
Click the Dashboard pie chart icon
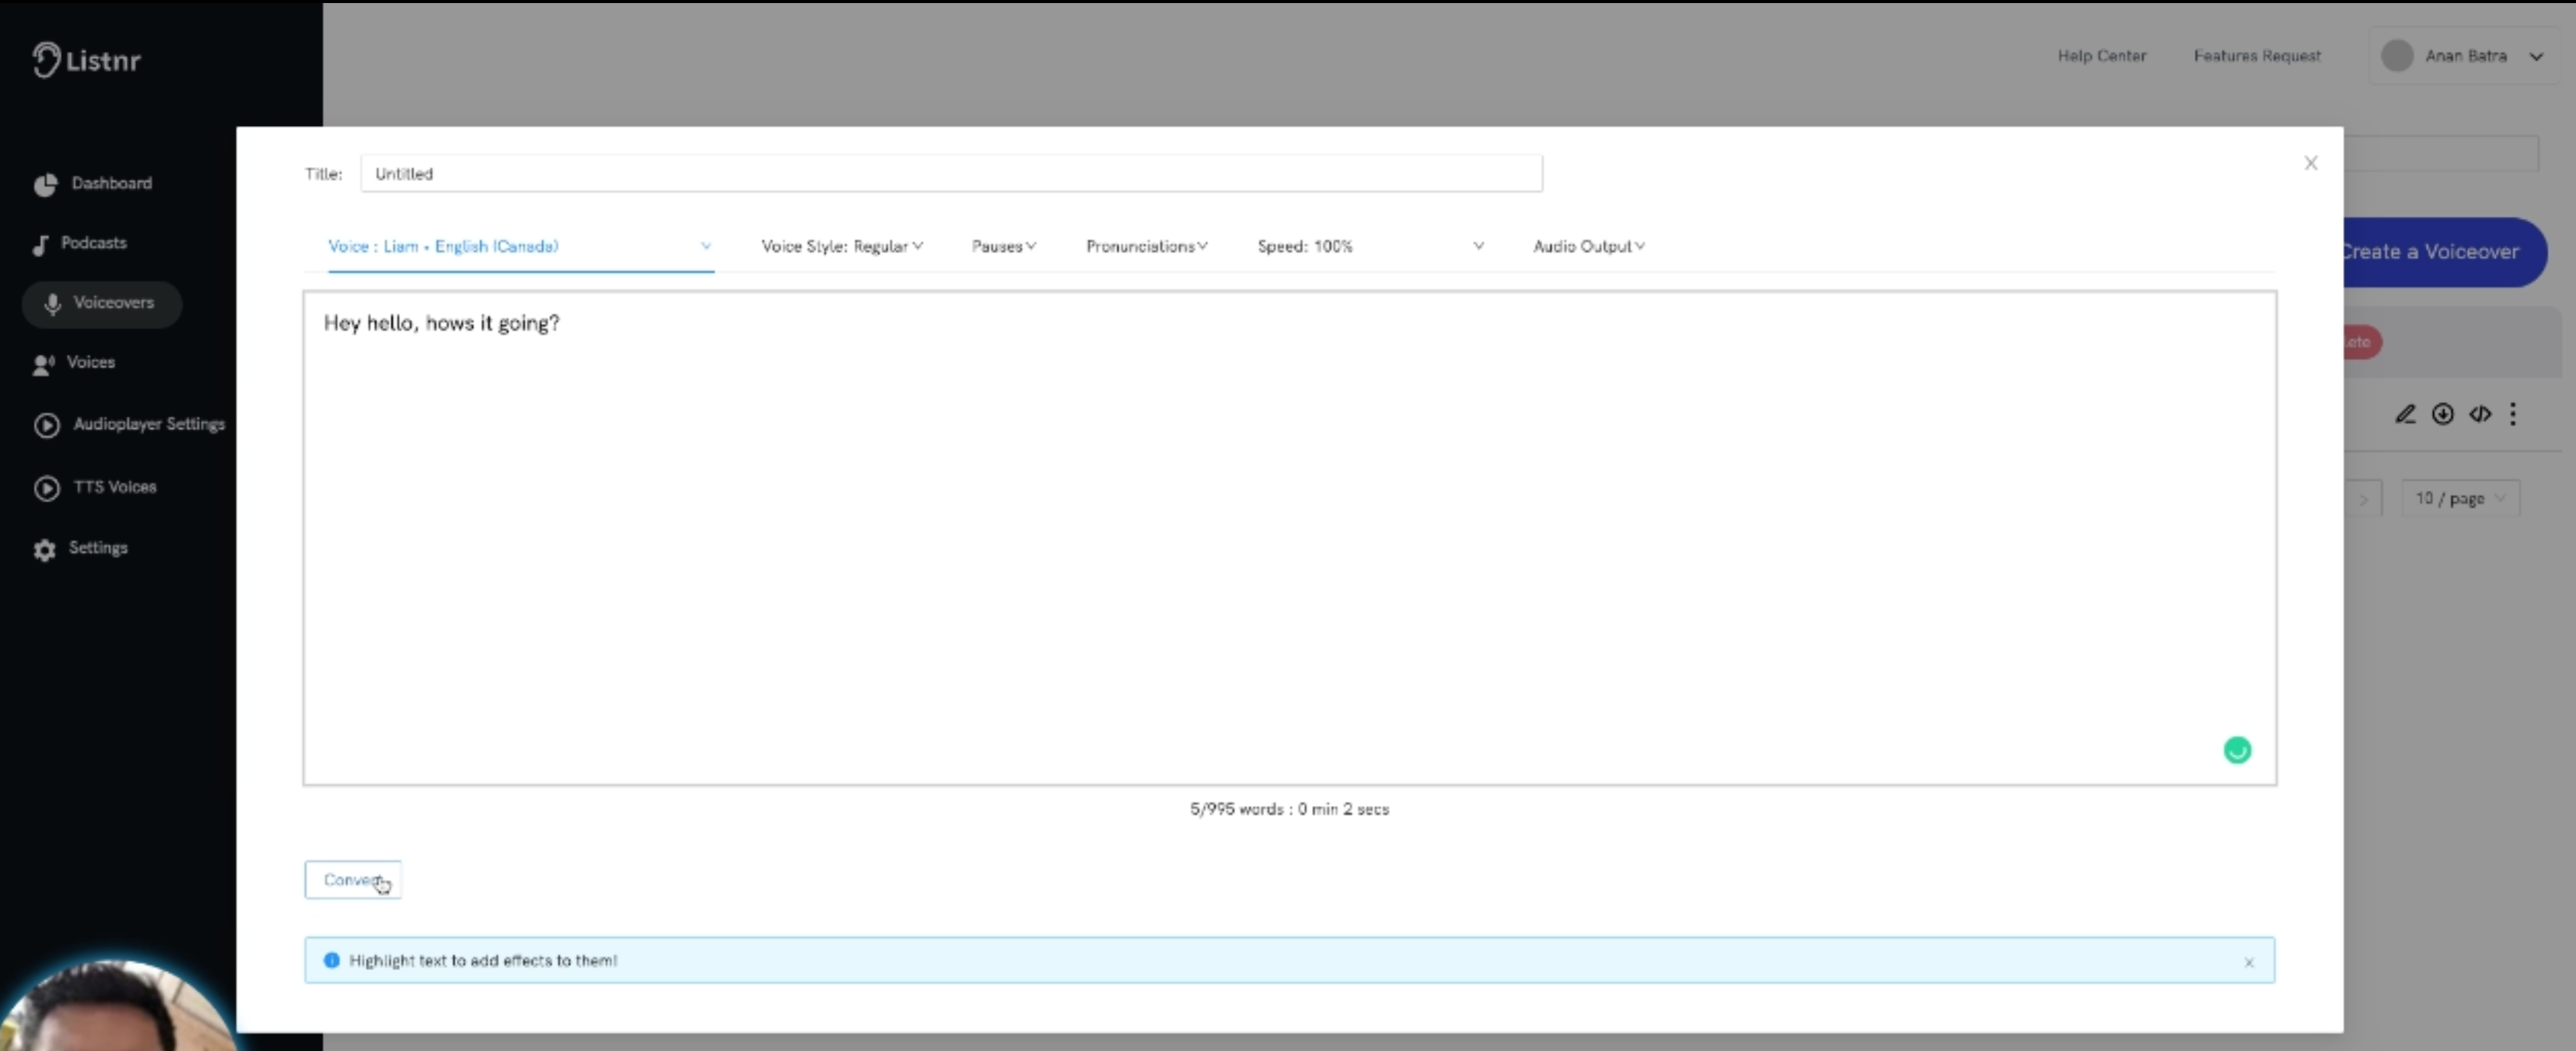pyautogui.click(x=45, y=185)
